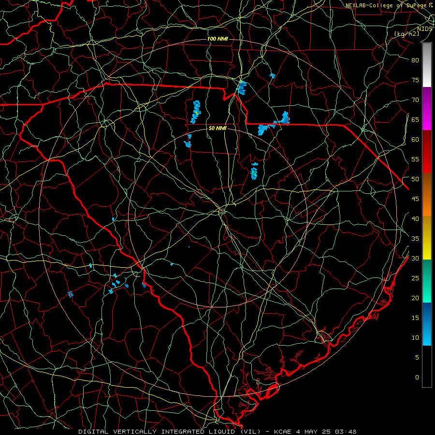Viewport: 435px width, 435px height.
Task: Click the red segment of the color scale
Action: [x=427, y=152]
